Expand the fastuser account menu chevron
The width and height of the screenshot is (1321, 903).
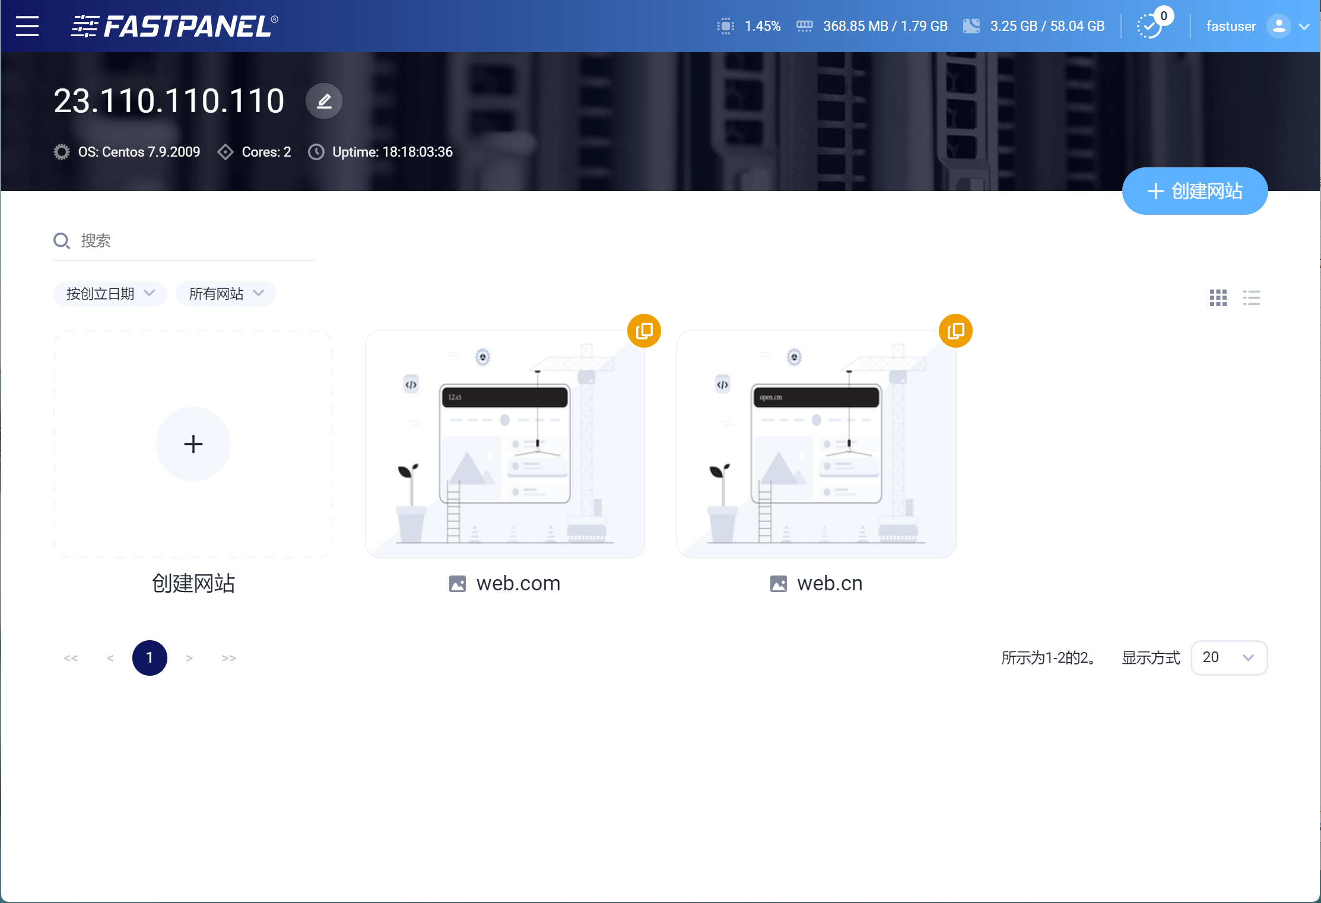tap(1304, 26)
